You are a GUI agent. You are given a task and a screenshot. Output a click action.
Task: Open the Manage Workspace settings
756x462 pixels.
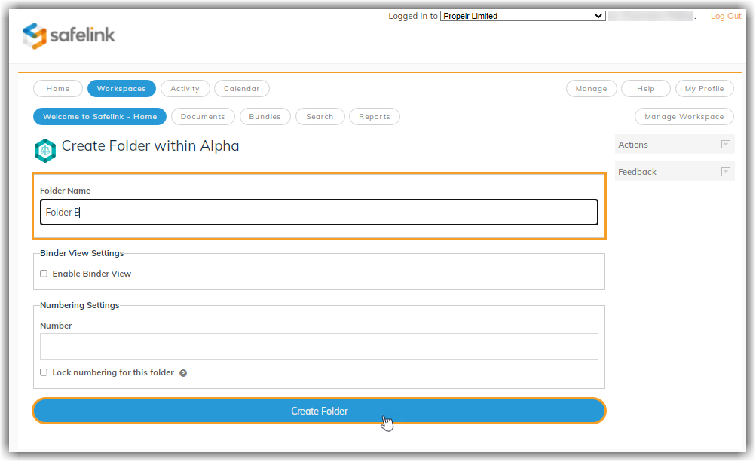[684, 116]
